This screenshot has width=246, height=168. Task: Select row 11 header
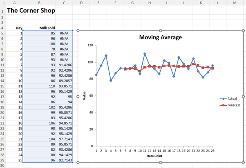point(2,65)
